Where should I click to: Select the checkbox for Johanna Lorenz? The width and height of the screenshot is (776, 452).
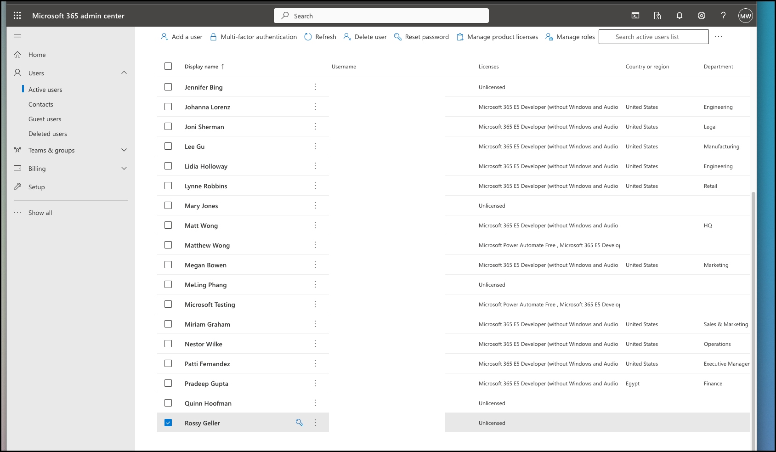coord(168,107)
